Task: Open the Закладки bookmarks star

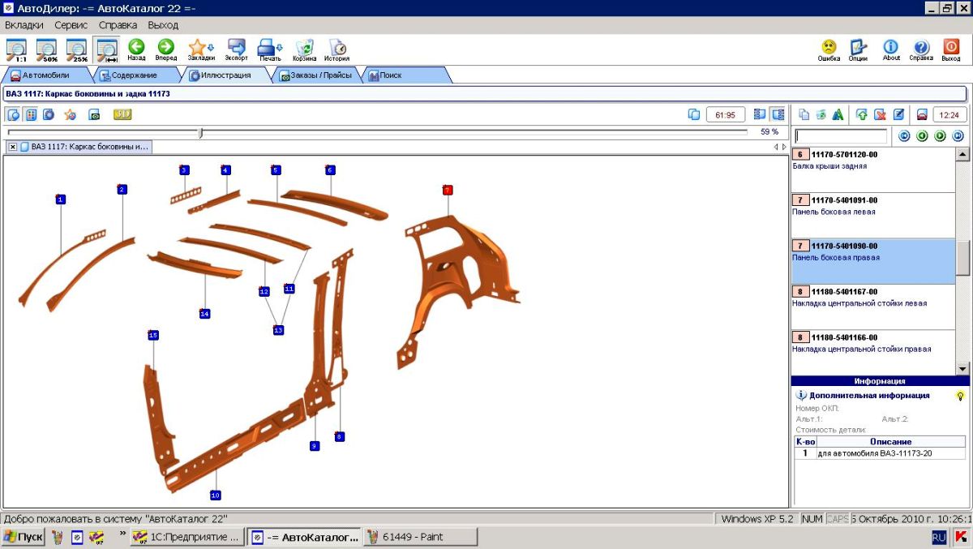Action: (201, 50)
